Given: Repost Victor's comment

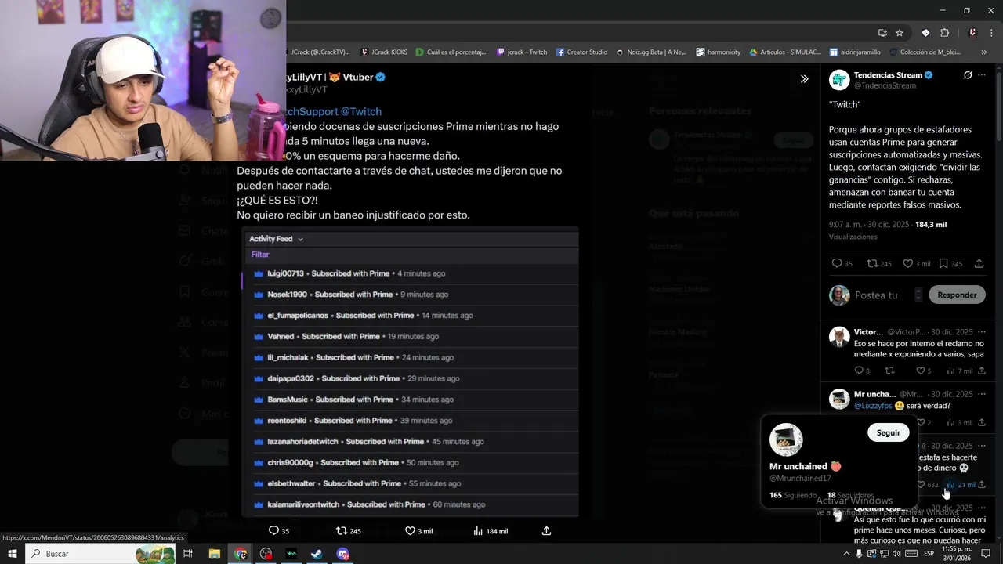Looking at the screenshot, I should [x=889, y=371].
